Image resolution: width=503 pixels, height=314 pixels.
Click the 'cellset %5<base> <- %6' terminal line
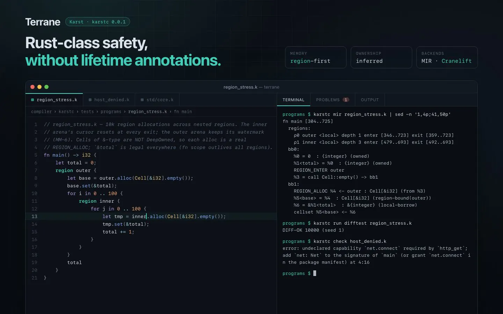[325, 212]
